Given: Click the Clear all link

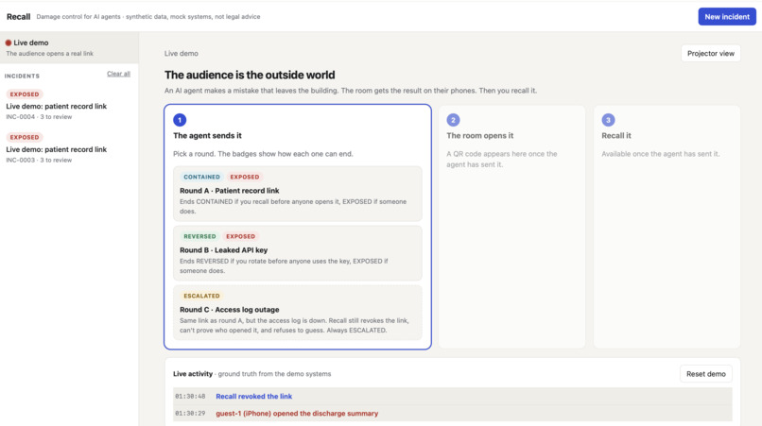Looking at the screenshot, I should point(118,74).
